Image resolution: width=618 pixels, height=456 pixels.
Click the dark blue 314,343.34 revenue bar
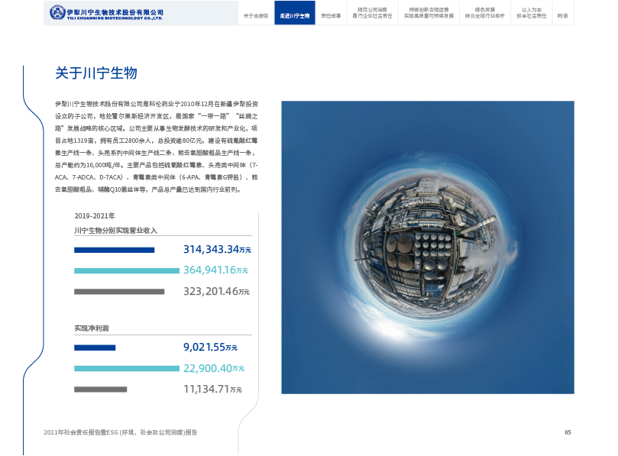pos(114,250)
